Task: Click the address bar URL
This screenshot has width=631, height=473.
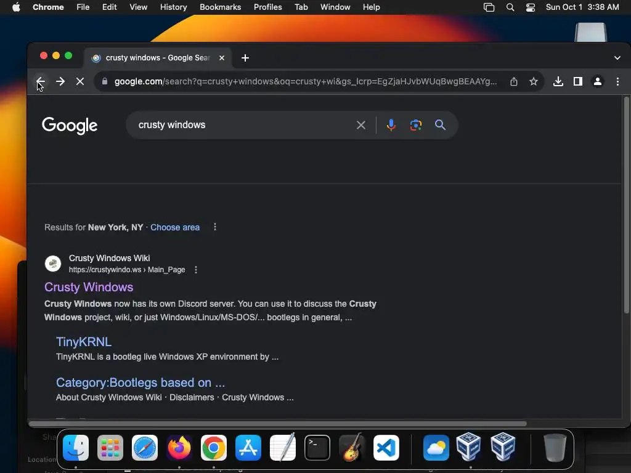Action: pyautogui.click(x=306, y=82)
